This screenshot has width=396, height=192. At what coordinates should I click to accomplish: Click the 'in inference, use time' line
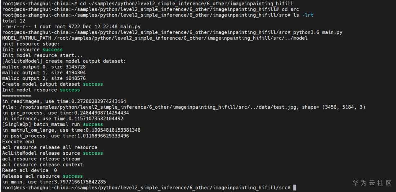[63, 119]
